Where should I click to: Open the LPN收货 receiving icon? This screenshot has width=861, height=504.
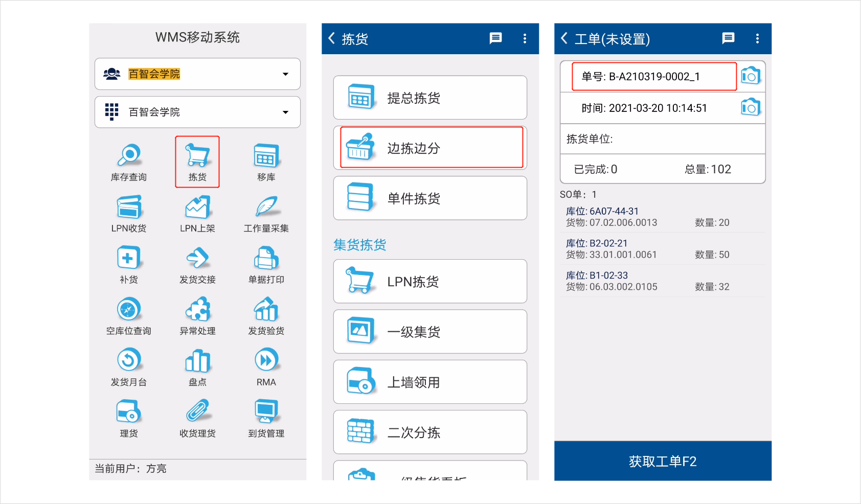[x=129, y=213]
